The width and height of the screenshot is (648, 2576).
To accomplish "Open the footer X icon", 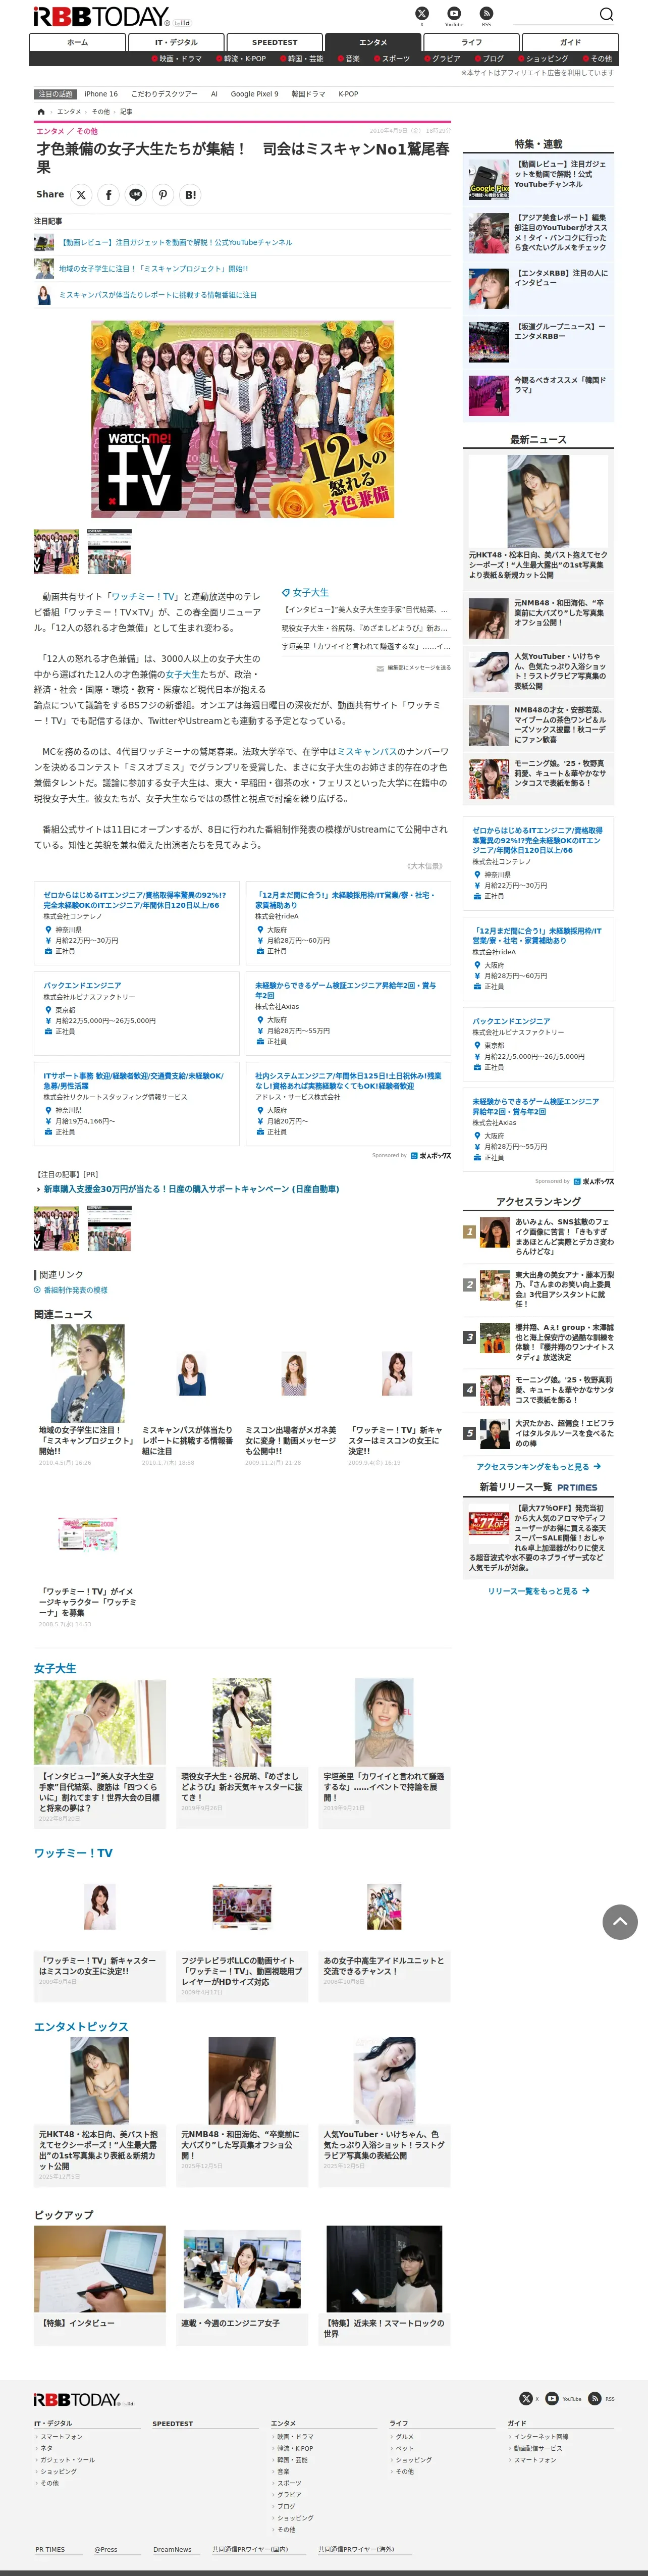I will tap(526, 2398).
